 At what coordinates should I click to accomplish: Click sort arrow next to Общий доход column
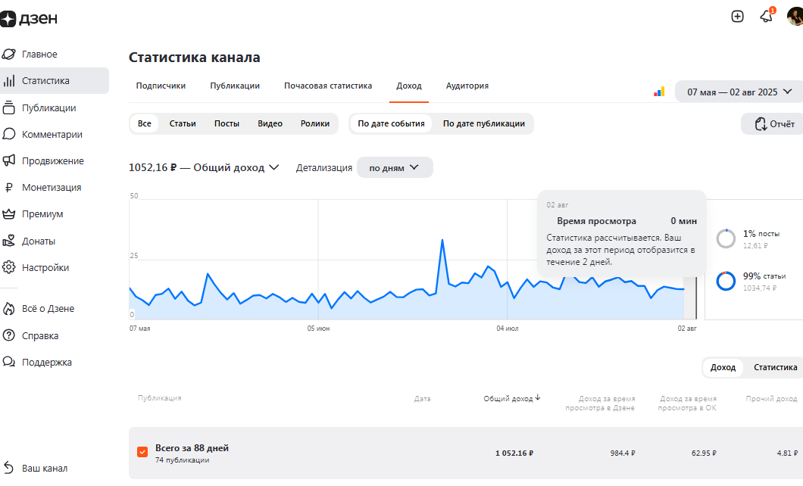tap(538, 397)
